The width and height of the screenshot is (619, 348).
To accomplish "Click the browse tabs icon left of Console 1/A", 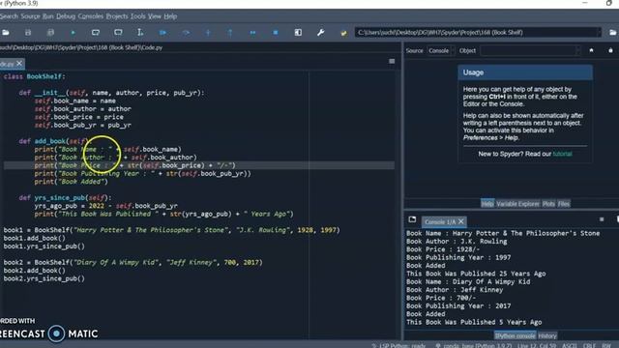I will [412, 219].
